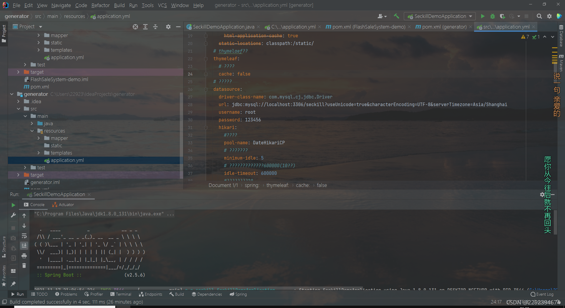Toggle fold marker at datasource line 26
The height and width of the screenshot is (308, 565).
point(206,89)
